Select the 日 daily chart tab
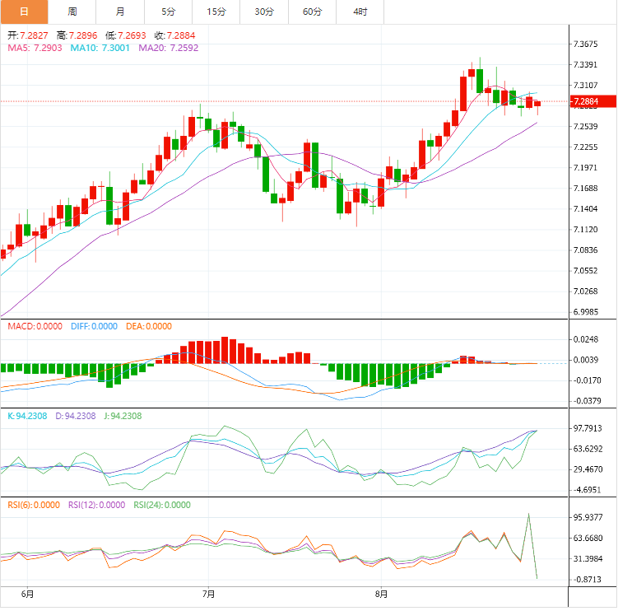 24,12
